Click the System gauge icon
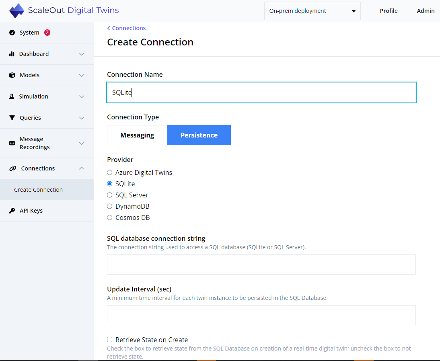Viewport: 440px width, 361px height. 12,33
